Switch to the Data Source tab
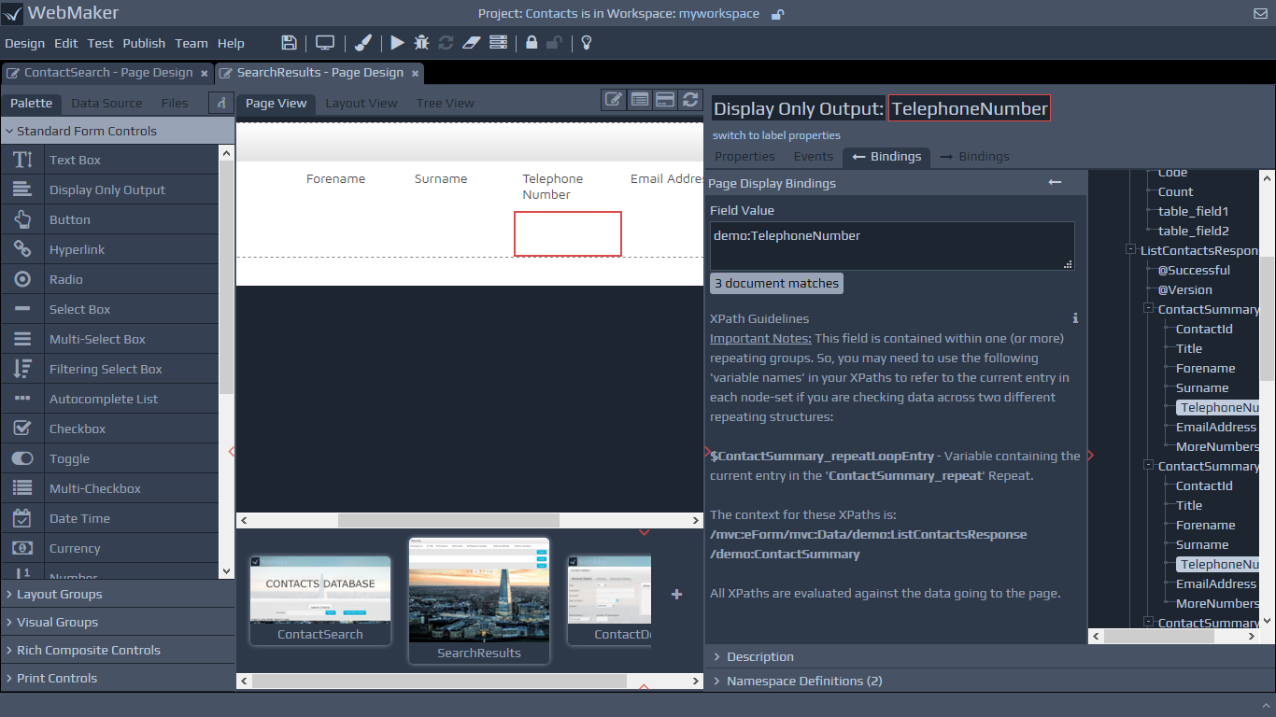The image size is (1276, 717). pos(106,103)
